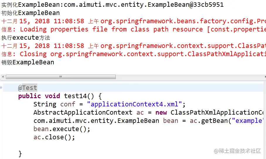The width and height of the screenshot is (266, 159).
Task: Click the 'ac.close();' statement
Action: [x=54, y=137]
